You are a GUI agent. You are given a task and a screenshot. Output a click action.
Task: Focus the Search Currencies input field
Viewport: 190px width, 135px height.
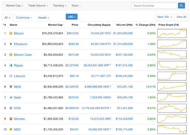tap(154, 6)
